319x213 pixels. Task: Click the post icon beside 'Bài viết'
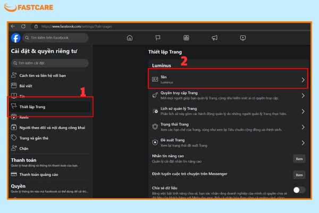pyautogui.click(x=14, y=85)
